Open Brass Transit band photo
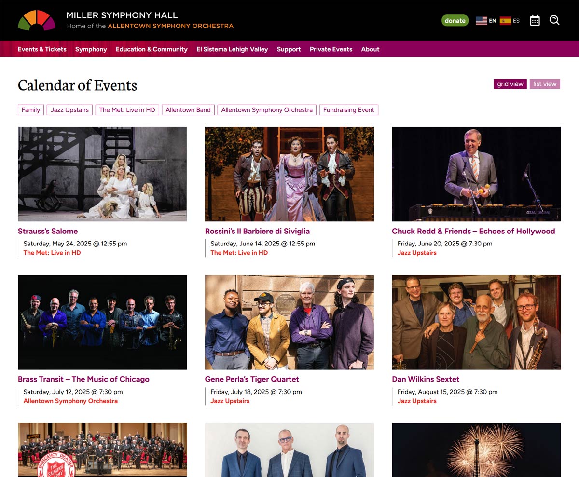The image size is (579, 477). tap(102, 322)
